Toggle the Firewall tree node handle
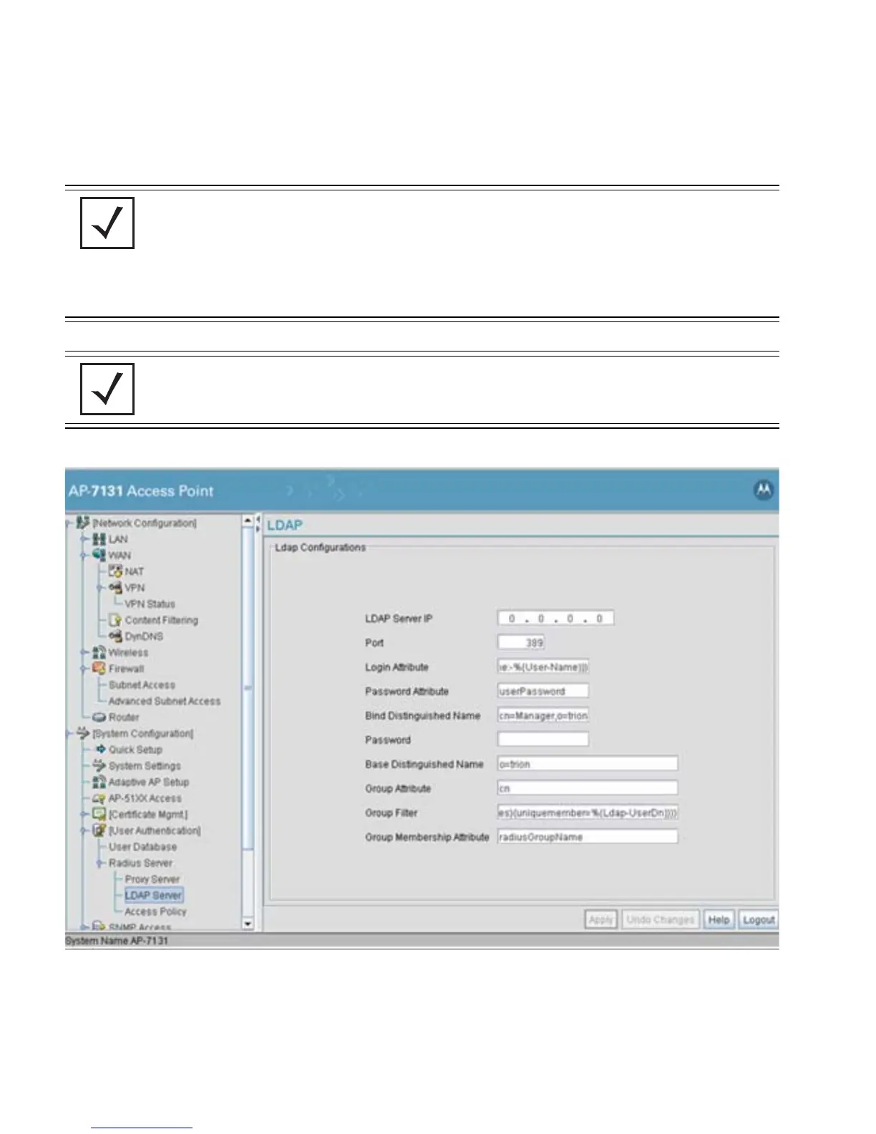876x1134 pixels. 84,669
